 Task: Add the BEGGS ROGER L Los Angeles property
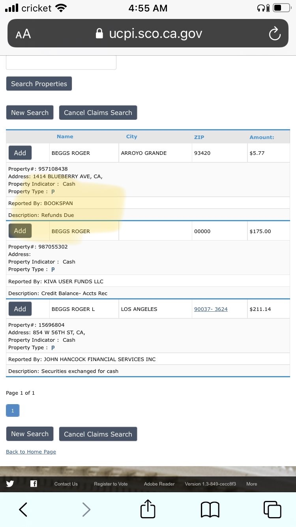(x=20, y=309)
